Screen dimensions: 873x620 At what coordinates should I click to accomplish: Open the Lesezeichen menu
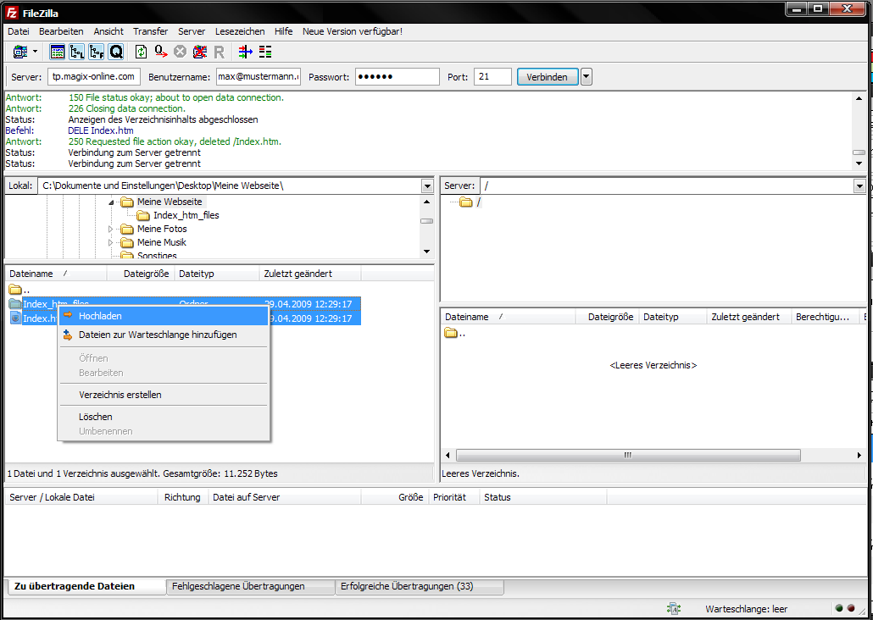(x=240, y=31)
